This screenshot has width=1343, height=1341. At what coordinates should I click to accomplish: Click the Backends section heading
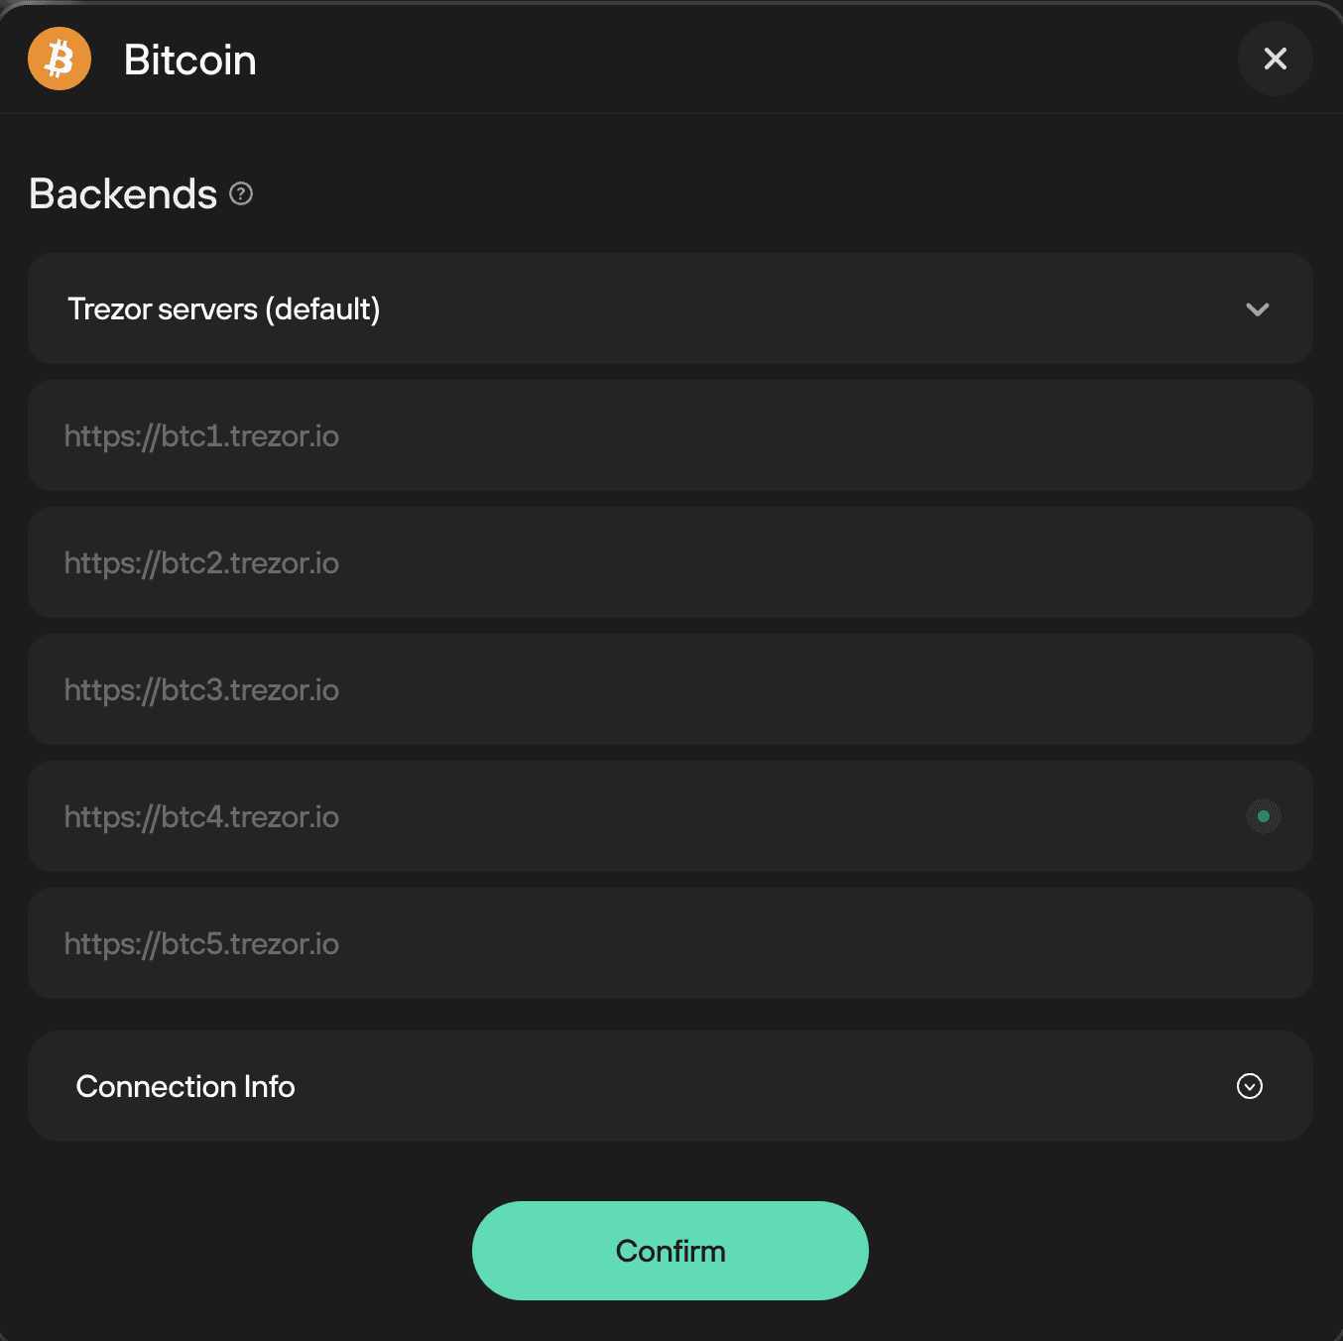(123, 193)
